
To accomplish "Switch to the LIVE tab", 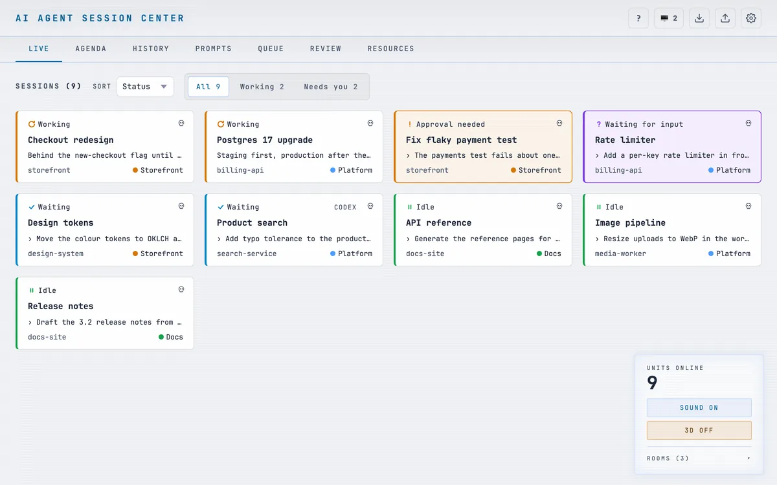I will pyautogui.click(x=39, y=48).
